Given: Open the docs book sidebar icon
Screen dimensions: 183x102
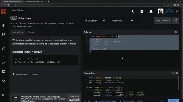Looking at the screenshot, I should [x=4, y=95].
